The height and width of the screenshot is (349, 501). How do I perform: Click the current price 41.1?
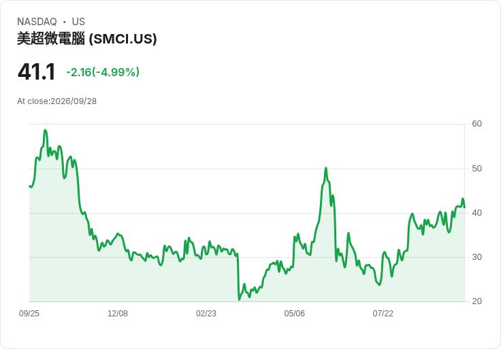[x=37, y=72]
